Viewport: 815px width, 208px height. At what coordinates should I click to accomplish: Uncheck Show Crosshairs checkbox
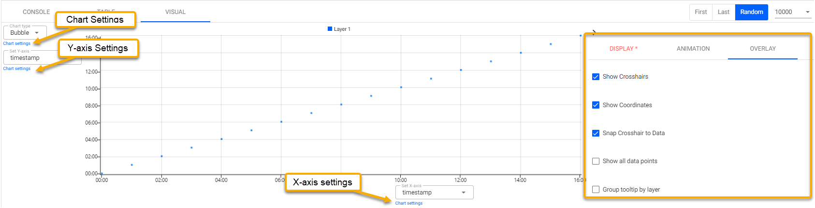coord(596,77)
